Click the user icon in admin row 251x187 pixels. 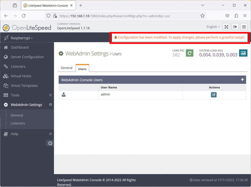(x=64, y=95)
